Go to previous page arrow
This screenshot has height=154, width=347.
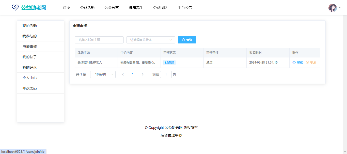click(x=123, y=74)
